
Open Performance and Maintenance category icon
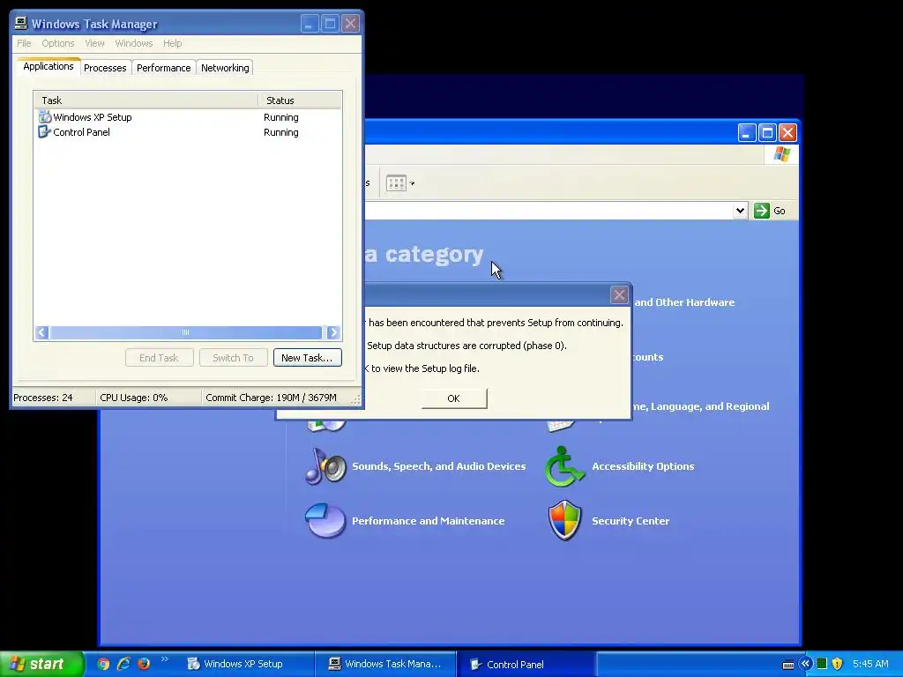325,521
